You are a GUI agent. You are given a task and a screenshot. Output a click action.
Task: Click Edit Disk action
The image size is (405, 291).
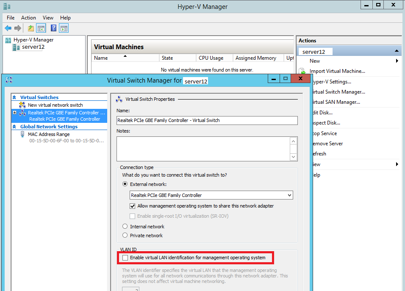click(x=322, y=113)
